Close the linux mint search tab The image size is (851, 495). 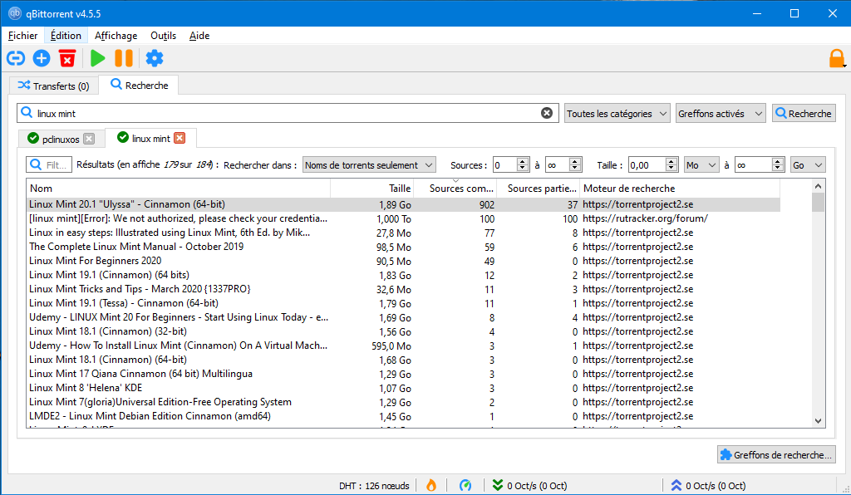tap(180, 139)
